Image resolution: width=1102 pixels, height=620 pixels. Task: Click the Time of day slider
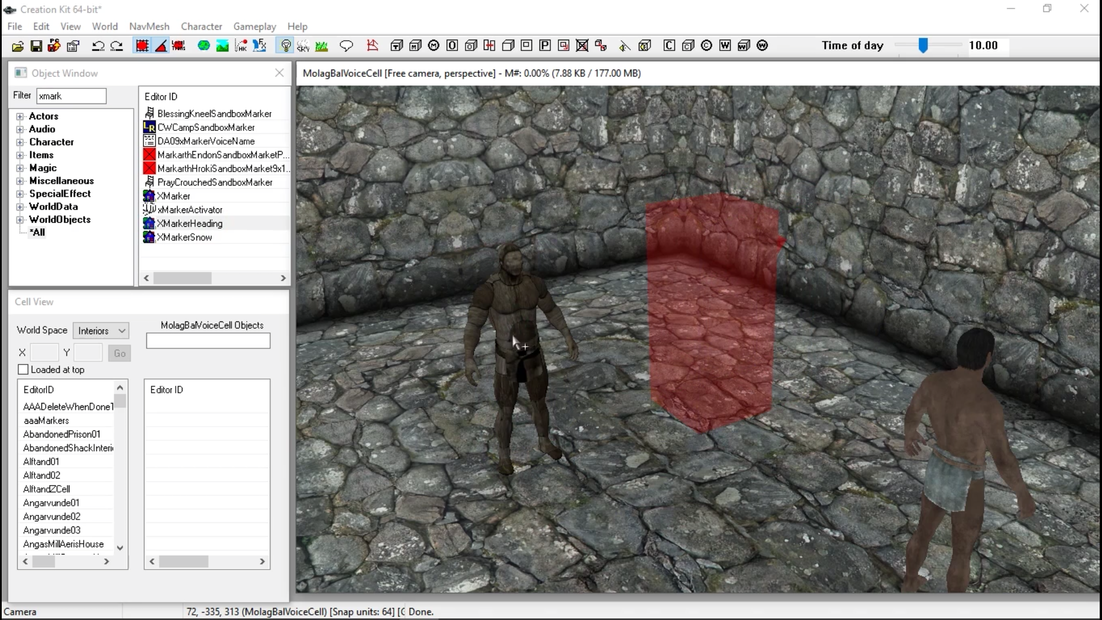923,46
